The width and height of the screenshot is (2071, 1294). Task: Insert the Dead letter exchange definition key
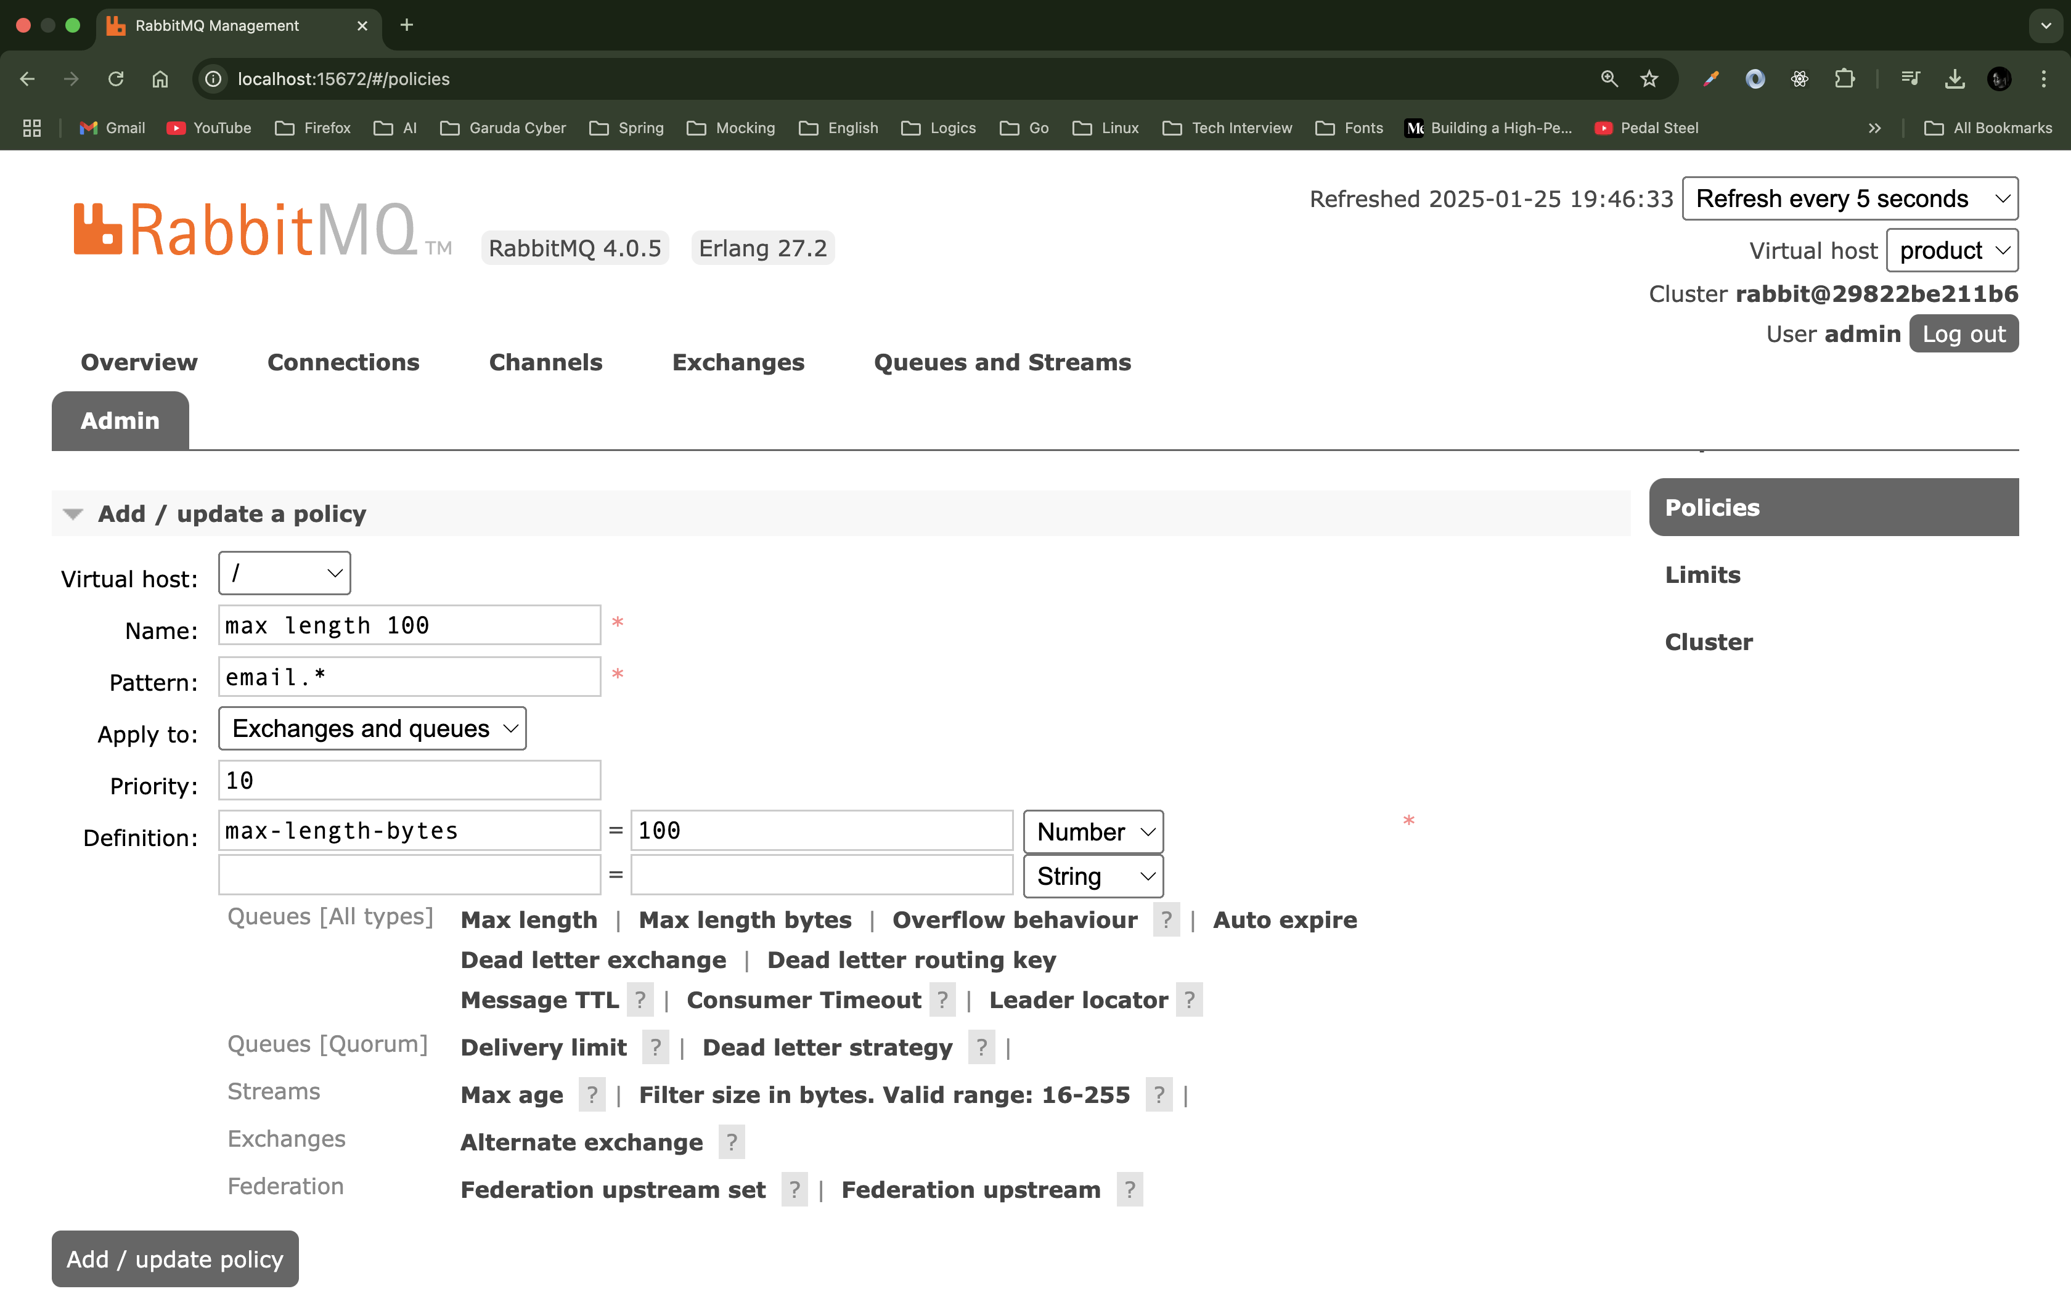[593, 960]
